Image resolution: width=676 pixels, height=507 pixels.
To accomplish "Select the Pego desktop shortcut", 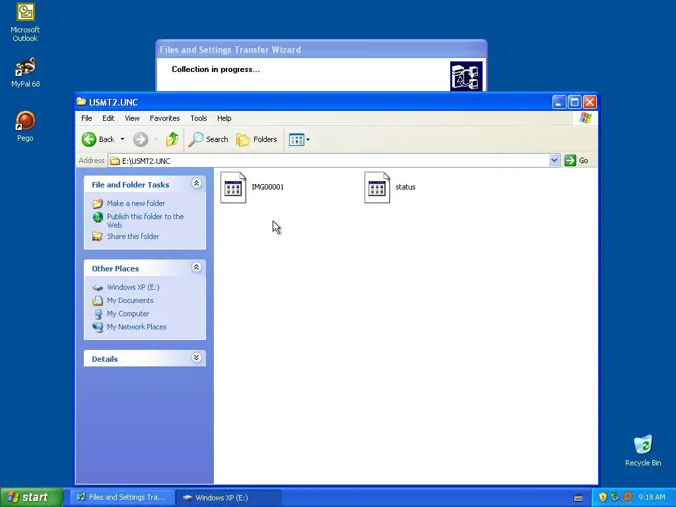I will pos(26,126).
